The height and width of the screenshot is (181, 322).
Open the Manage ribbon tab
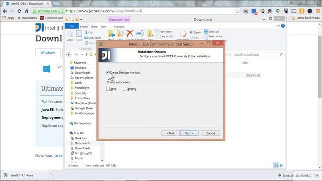(119, 27)
